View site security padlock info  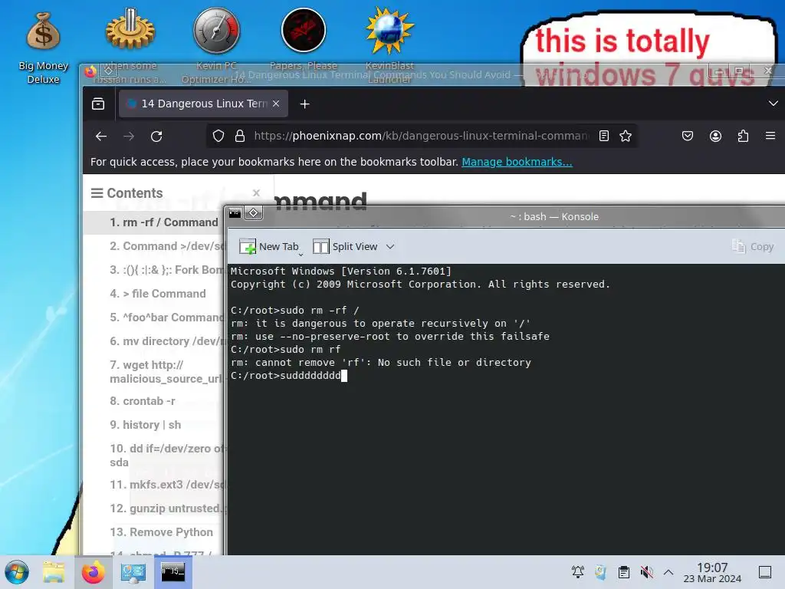(x=240, y=136)
